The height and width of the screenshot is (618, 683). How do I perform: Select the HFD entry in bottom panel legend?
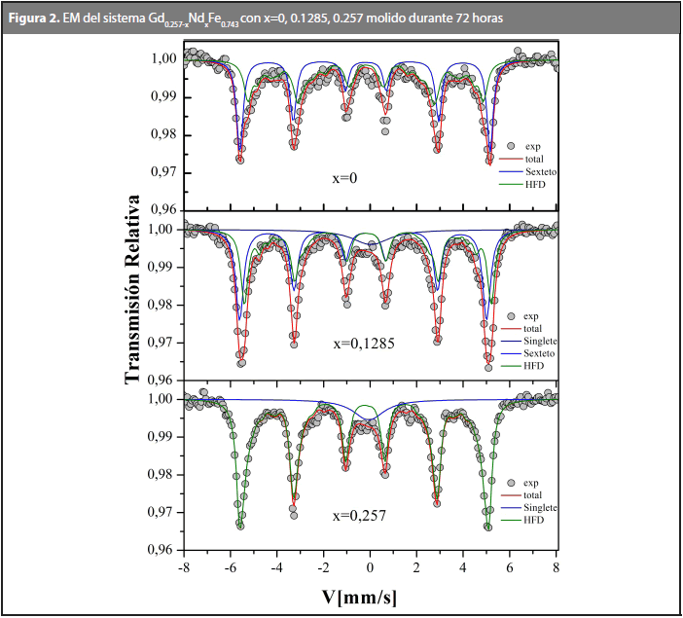click(x=531, y=521)
